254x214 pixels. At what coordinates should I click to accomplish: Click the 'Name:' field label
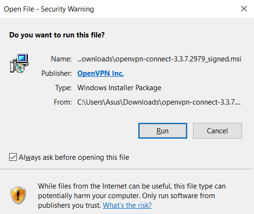tap(61, 59)
